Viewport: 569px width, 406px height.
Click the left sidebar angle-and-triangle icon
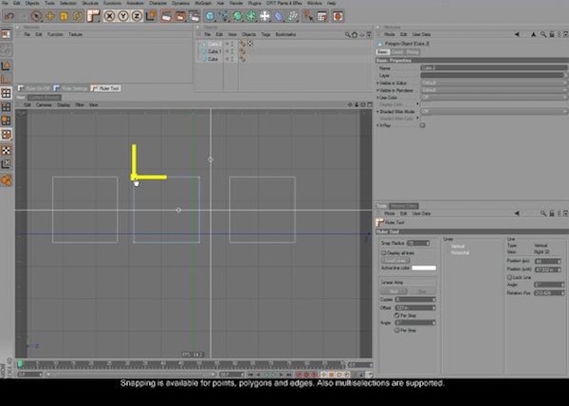[x=7, y=65]
